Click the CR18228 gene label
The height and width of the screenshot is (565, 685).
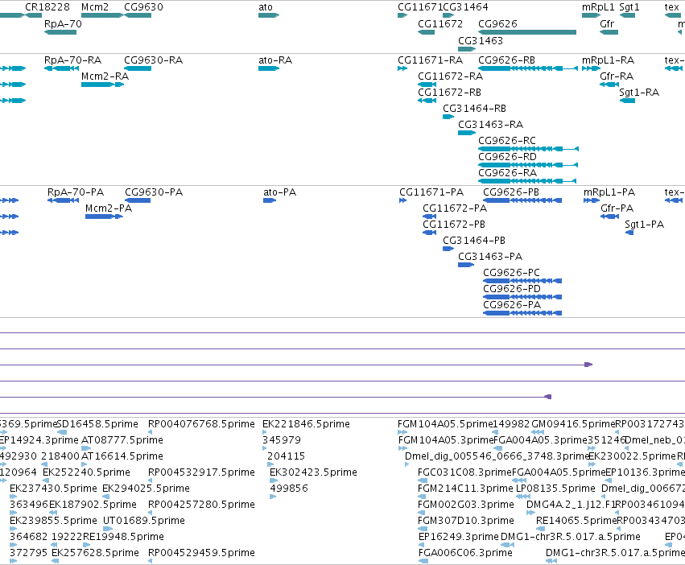point(47,7)
